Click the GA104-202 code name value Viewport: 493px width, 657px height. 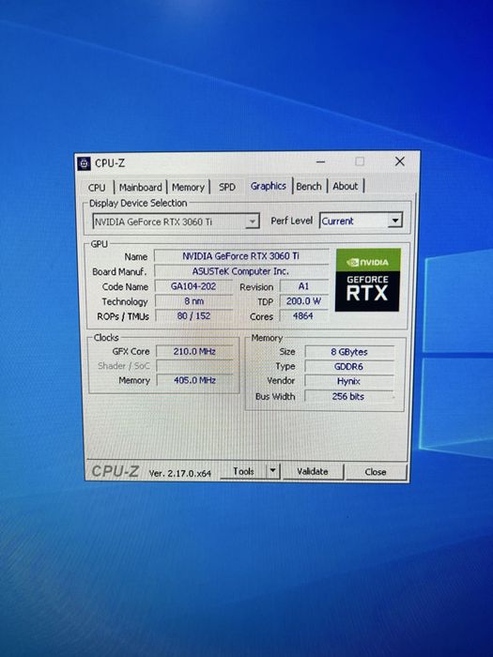[x=193, y=286]
